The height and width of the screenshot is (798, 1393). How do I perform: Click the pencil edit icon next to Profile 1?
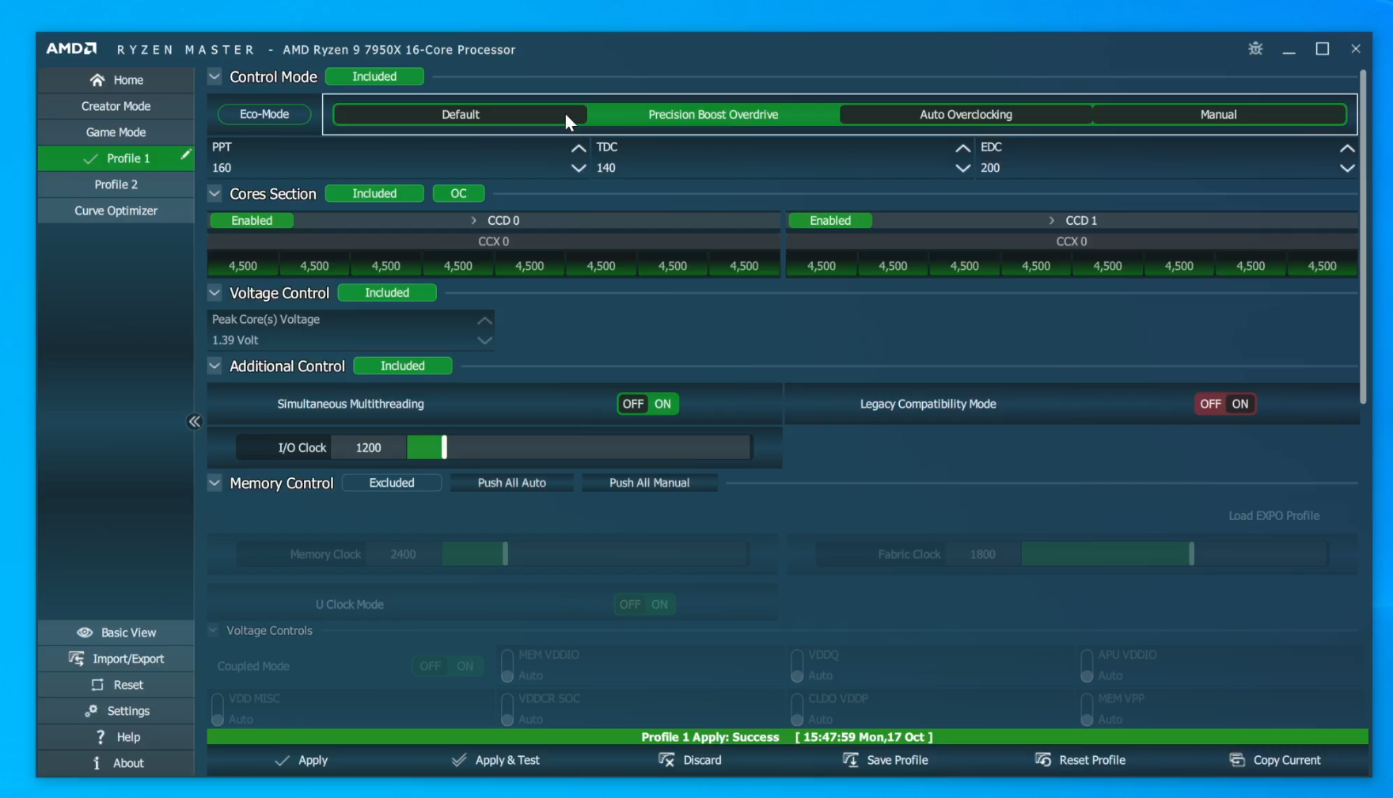185,155
